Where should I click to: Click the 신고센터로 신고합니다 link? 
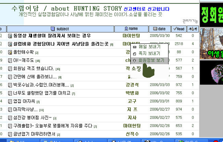click(147, 8)
